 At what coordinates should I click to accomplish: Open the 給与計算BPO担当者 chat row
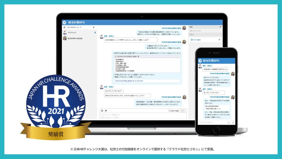coord(80,38)
